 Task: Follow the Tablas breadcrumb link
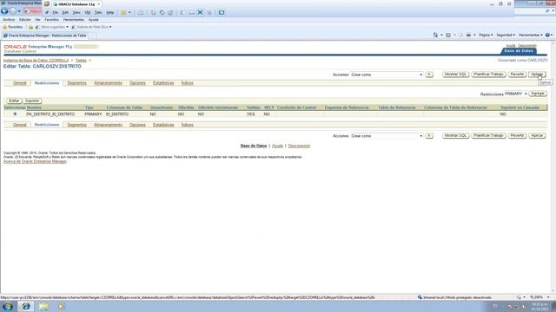click(81, 61)
